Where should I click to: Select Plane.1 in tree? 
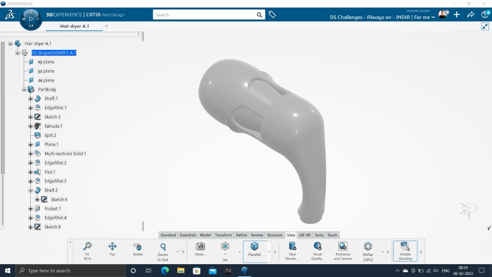click(x=51, y=145)
